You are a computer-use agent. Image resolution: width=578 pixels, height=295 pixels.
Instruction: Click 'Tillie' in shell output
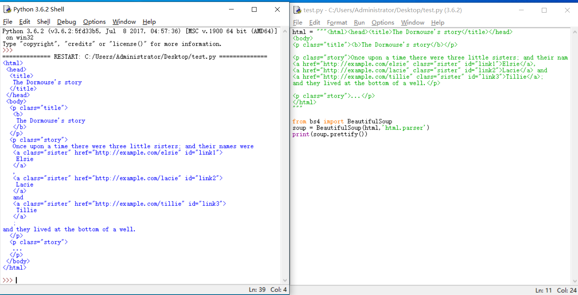click(26, 210)
